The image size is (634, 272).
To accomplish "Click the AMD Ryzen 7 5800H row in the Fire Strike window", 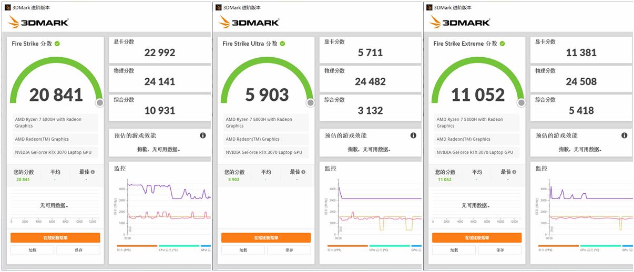I will (55, 122).
